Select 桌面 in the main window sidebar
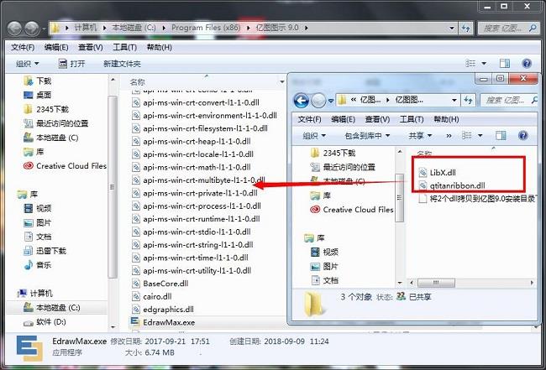The width and height of the screenshot is (546, 370). coord(37,95)
